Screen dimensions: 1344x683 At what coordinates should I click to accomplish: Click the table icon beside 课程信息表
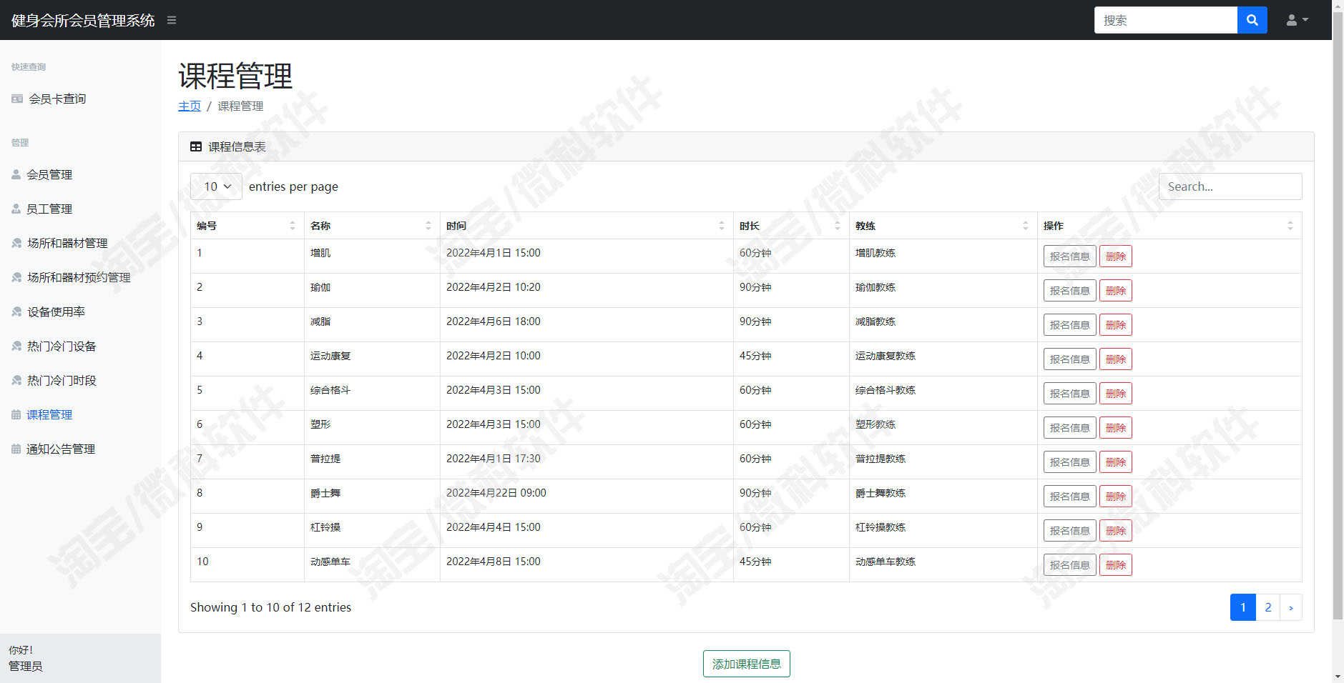[x=196, y=146]
